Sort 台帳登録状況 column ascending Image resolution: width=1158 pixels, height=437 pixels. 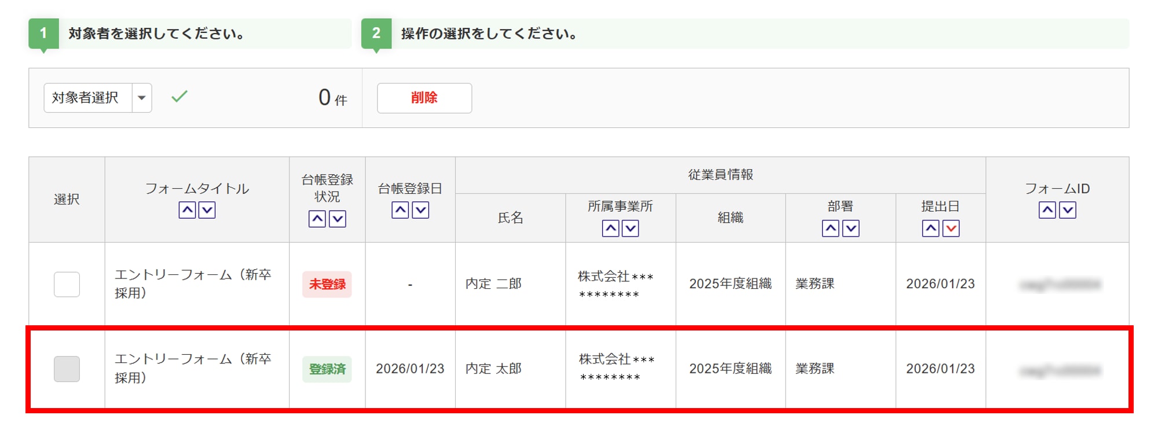(x=317, y=219)
